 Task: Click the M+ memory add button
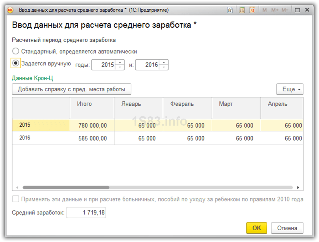click(x=275, y=10)
